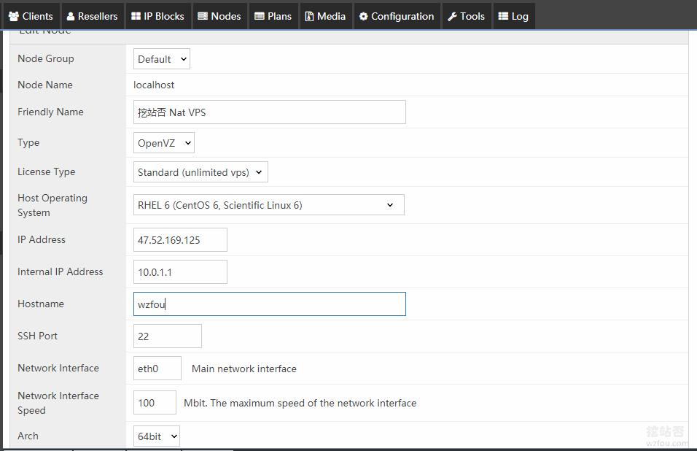Click the Internal IP Address field
The width and height of the screenshot is (697, 451).
coord(180,271)
